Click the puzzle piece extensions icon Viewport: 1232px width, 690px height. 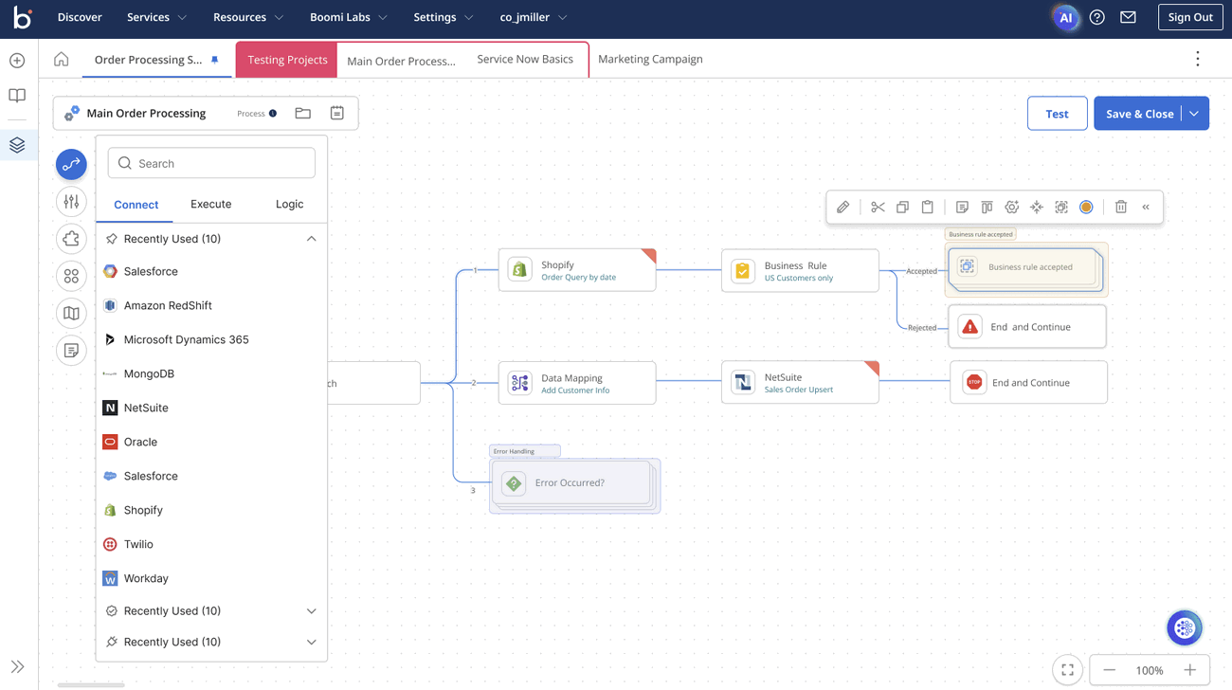[71, 239]
